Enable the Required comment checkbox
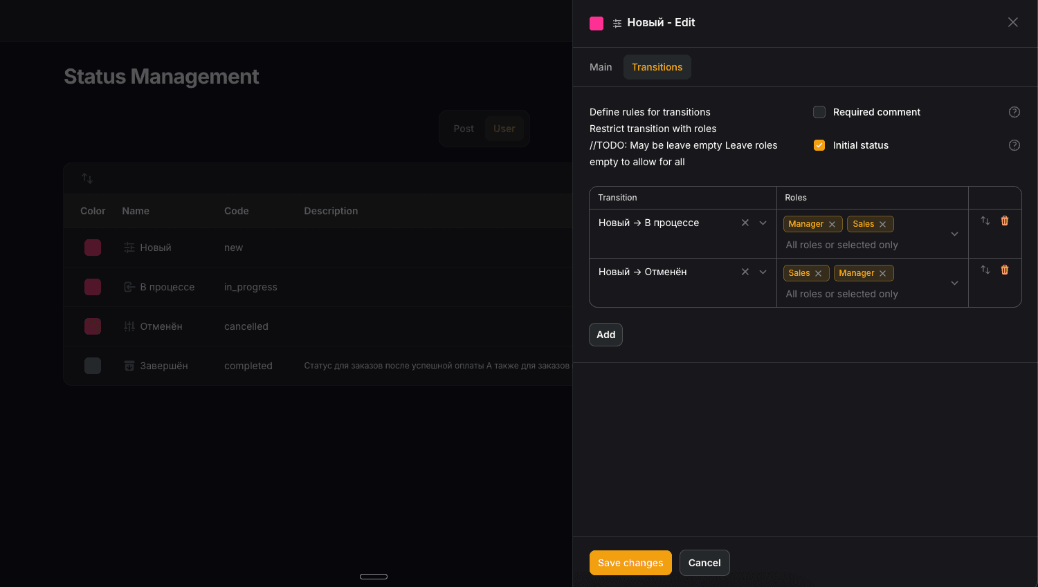The width and height of the screenshot is (1038, 587). pos(819,112)
